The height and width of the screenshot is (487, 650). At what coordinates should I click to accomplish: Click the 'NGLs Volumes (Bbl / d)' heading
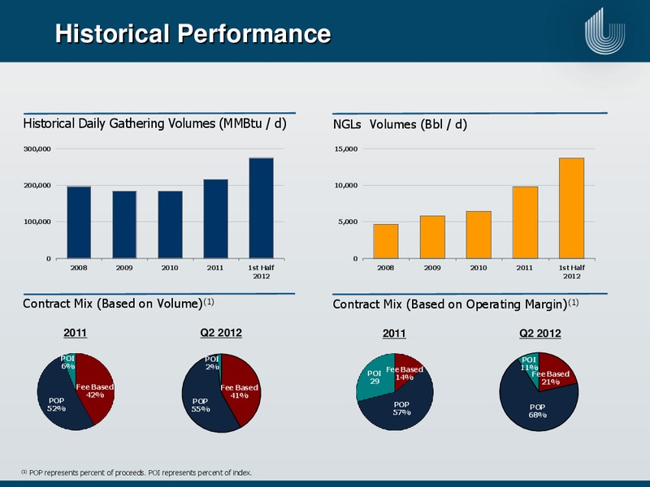coord(400,124)
